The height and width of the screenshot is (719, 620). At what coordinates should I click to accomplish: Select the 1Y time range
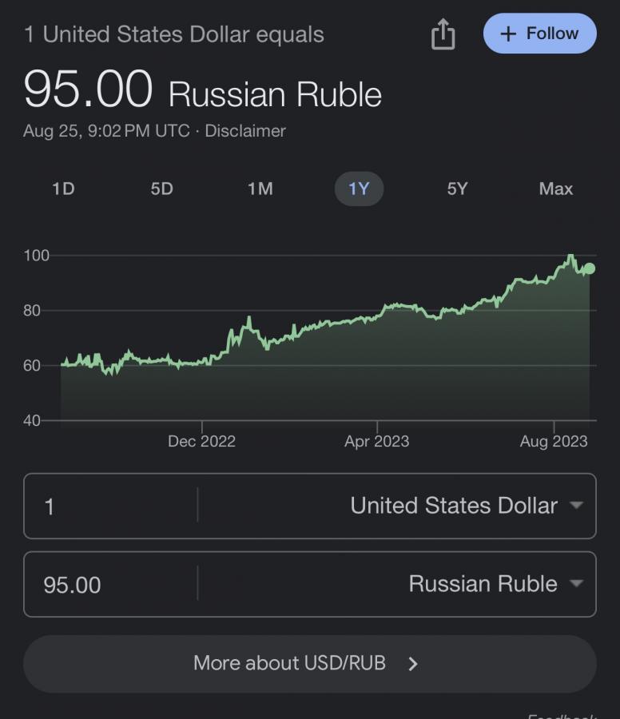[x=359, y=189]
